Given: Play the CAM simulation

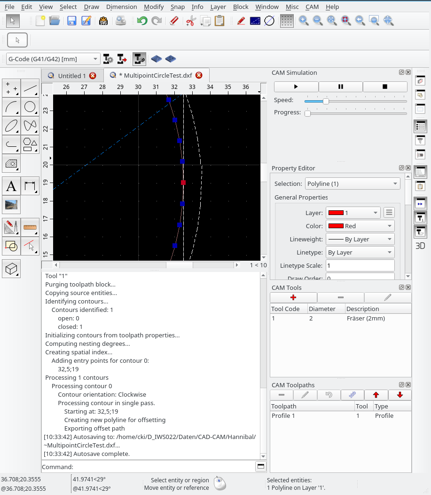Looking at the screenshot, I should (296, 87).
